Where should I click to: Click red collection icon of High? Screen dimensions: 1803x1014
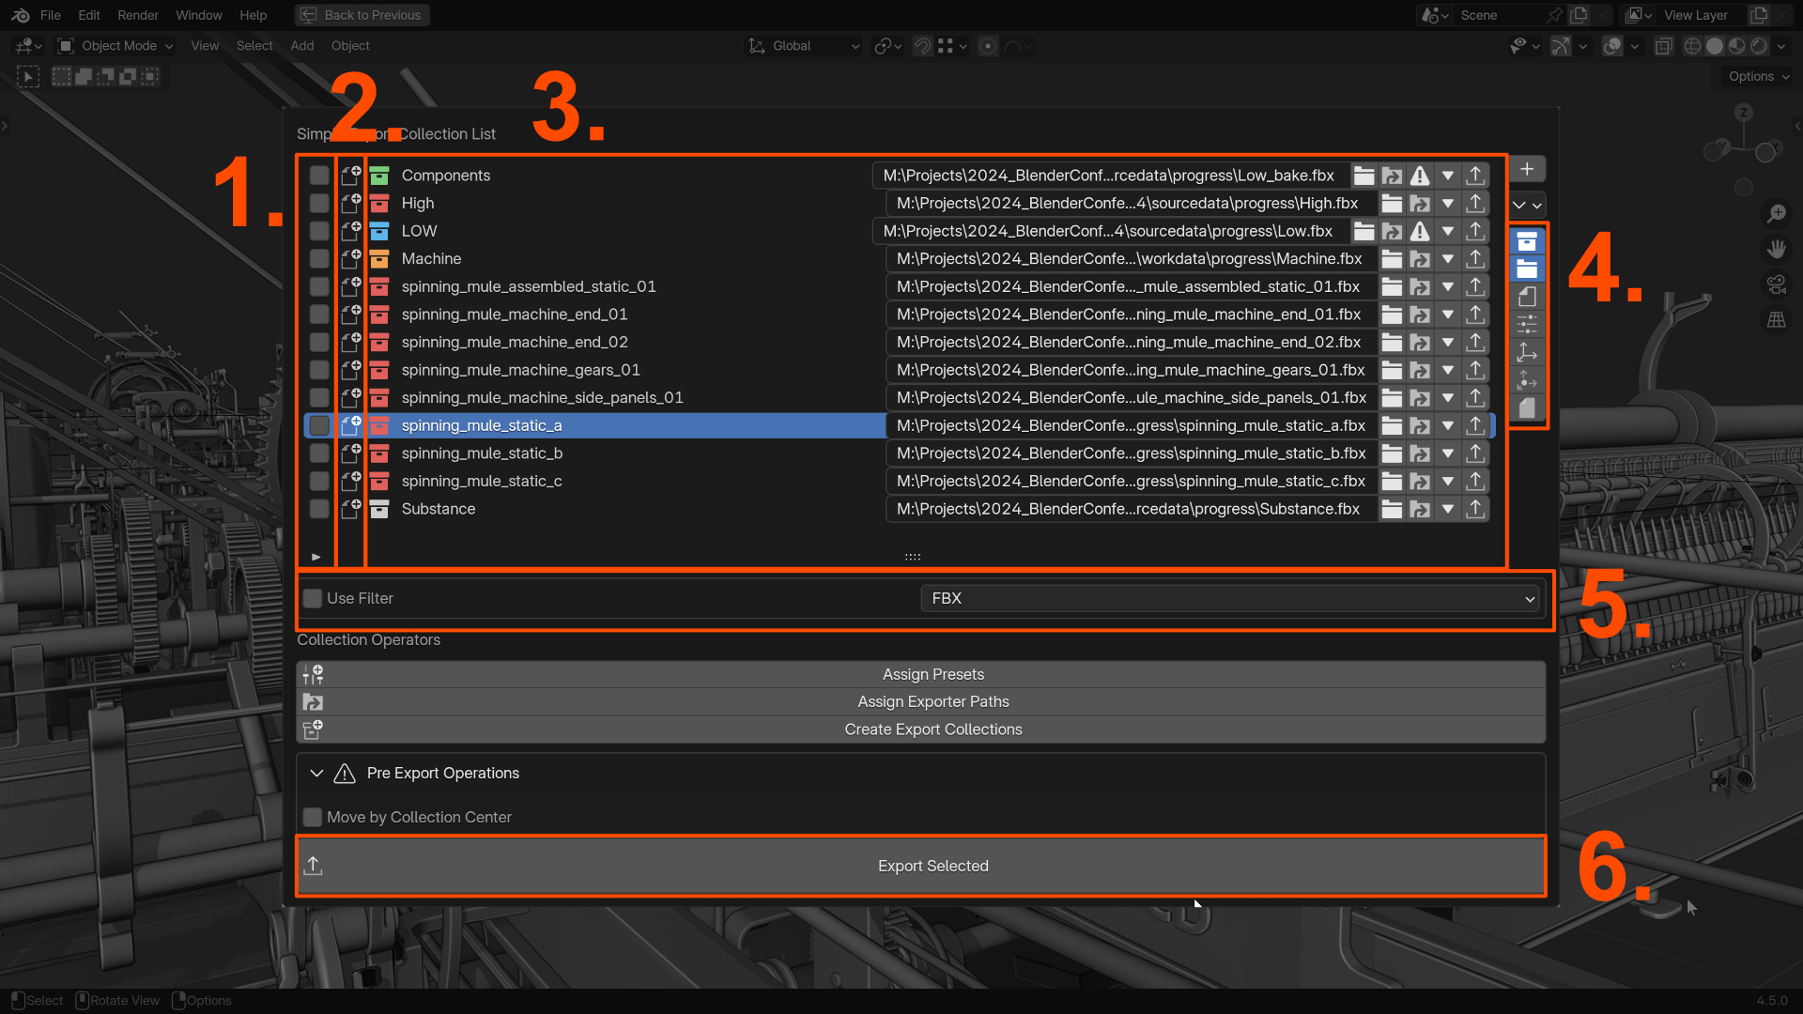pos(379,203)
